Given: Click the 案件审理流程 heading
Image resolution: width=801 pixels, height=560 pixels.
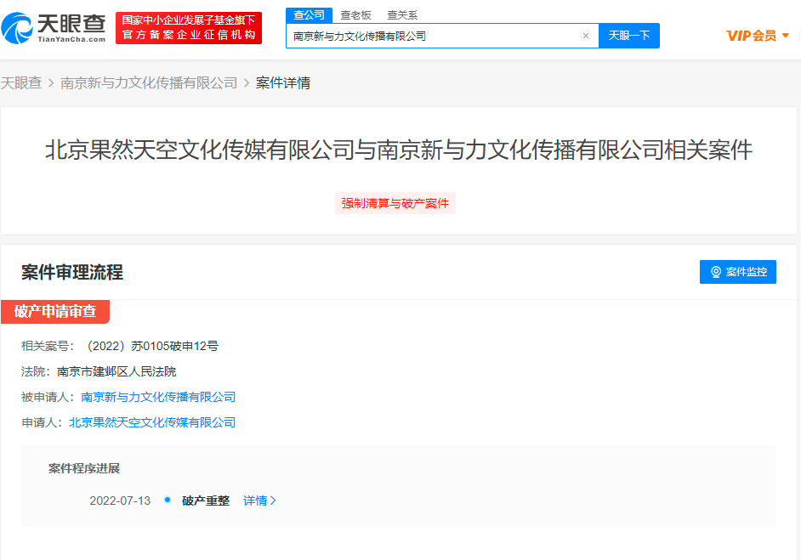Looking at the screenshot, I should tap(72, 272).
